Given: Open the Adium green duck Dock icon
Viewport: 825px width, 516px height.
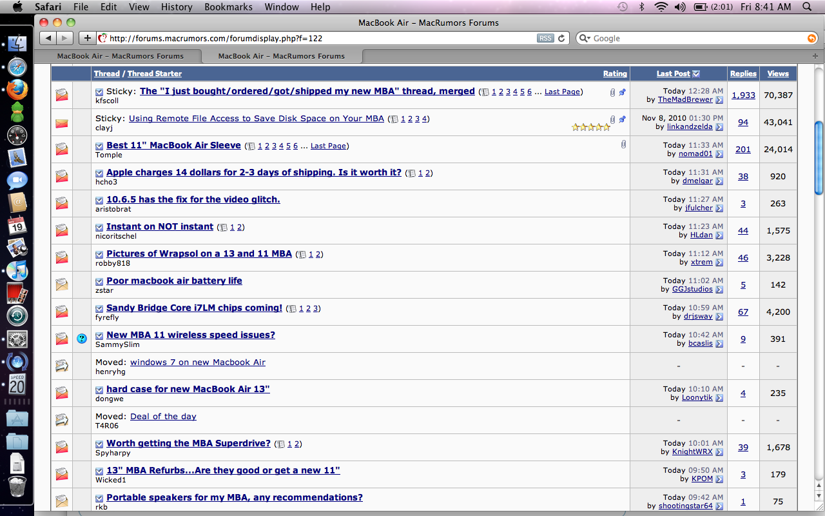Looking at the screenshot, I should pos(17,112).
